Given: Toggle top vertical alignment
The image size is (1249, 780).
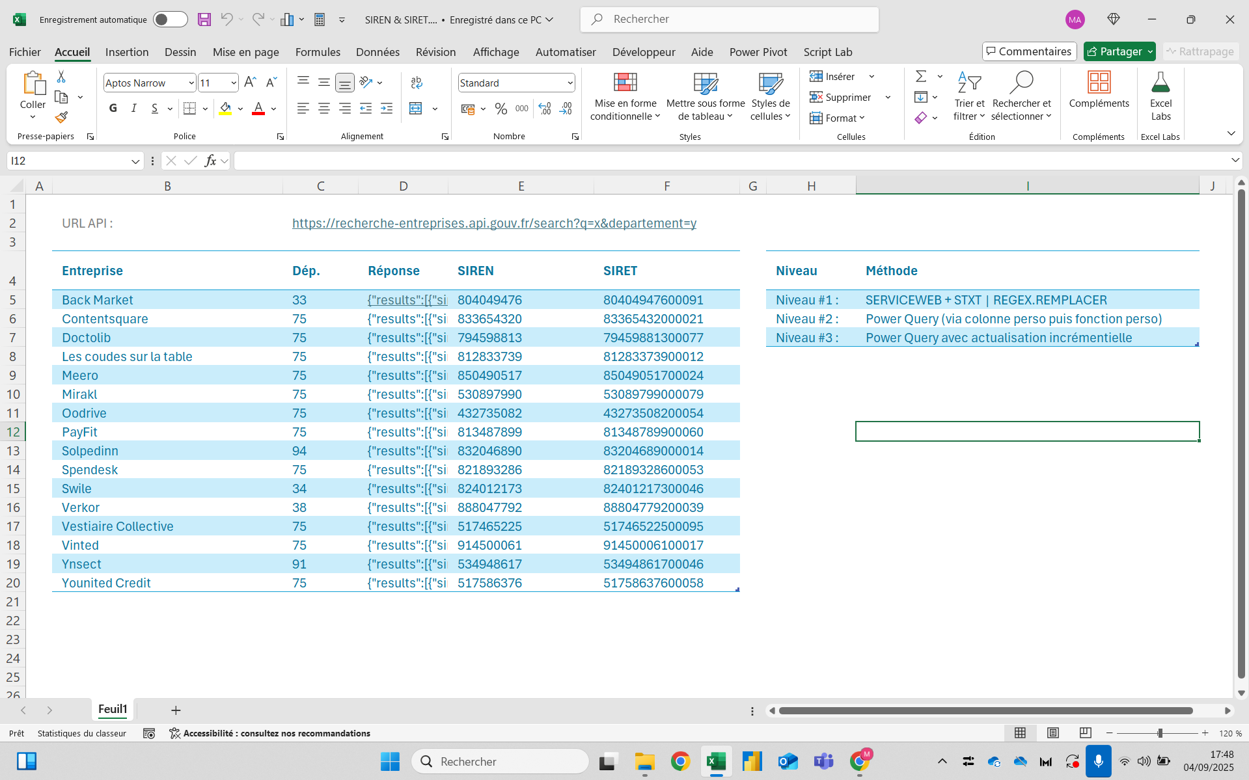Looking at the screenshot, I should [x=303, y=83].
